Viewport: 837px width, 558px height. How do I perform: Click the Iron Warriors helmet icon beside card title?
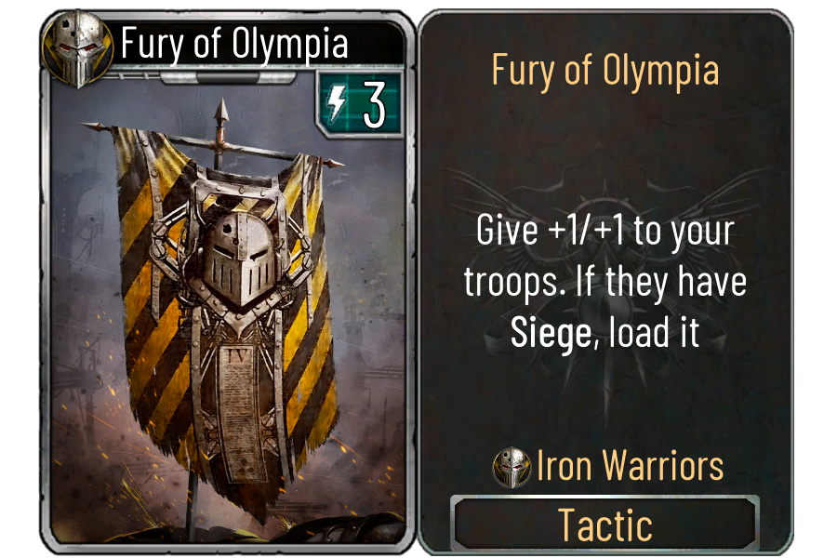78,49
